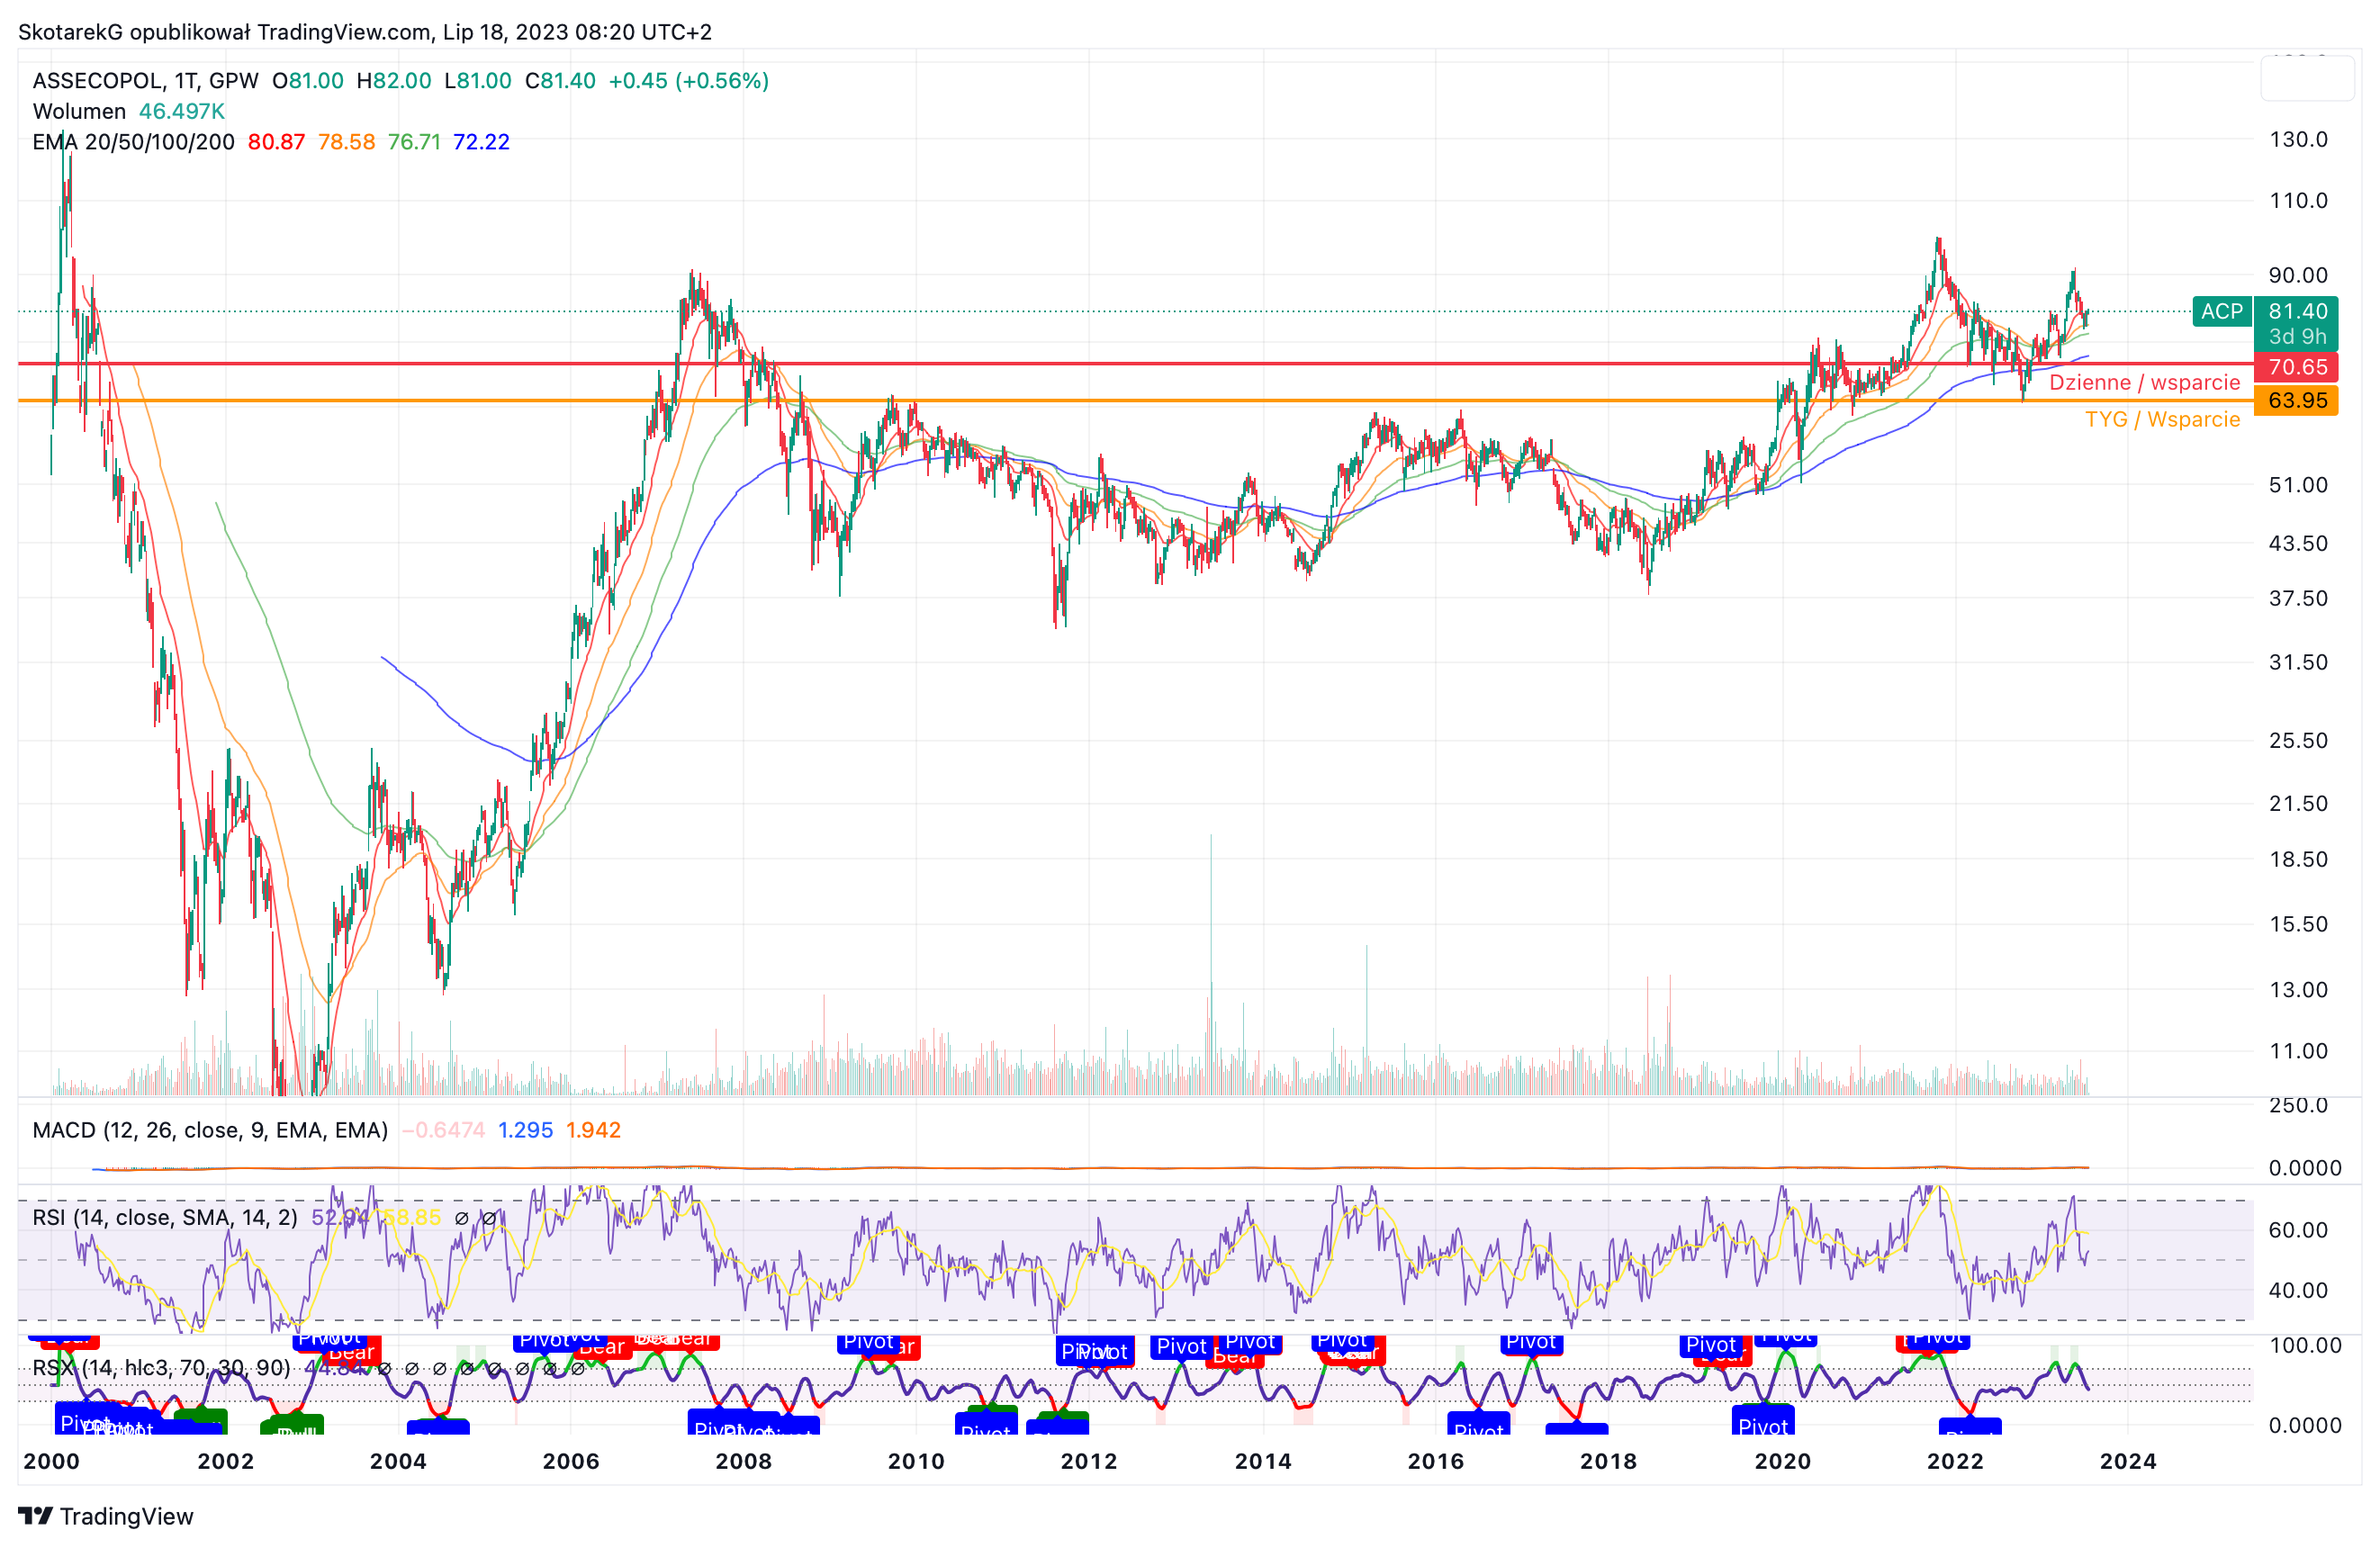This screenshot has height=1548, width=2380.
Task: Click the RSX (14, hlc3, 70, 30, 90) legend
Action: (161, 1367)
